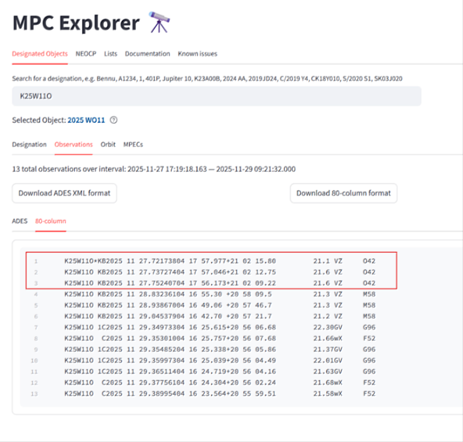Open the Known issues tab
Screen dimensions: 463x442
tap(197, 54)
